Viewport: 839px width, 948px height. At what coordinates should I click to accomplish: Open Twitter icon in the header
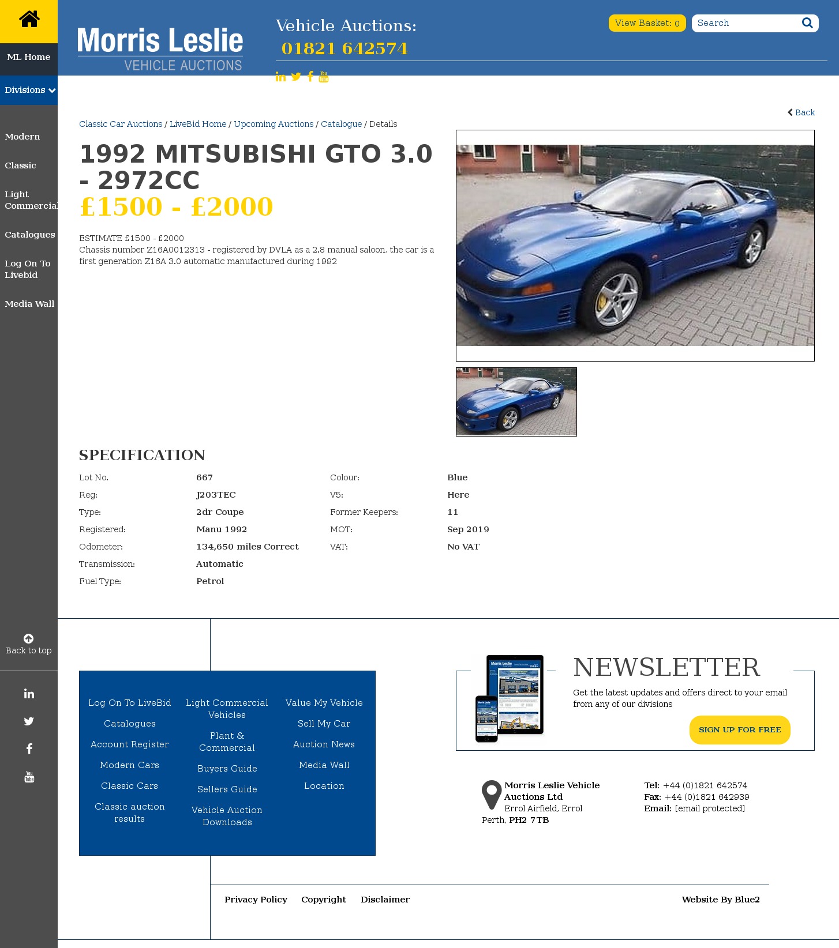pyautogui.click(x=296, y=77)
